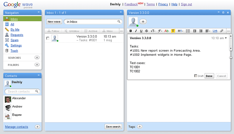Open Spam in Navigation
This screenshot has height=134, width=234.
(14, 40)
